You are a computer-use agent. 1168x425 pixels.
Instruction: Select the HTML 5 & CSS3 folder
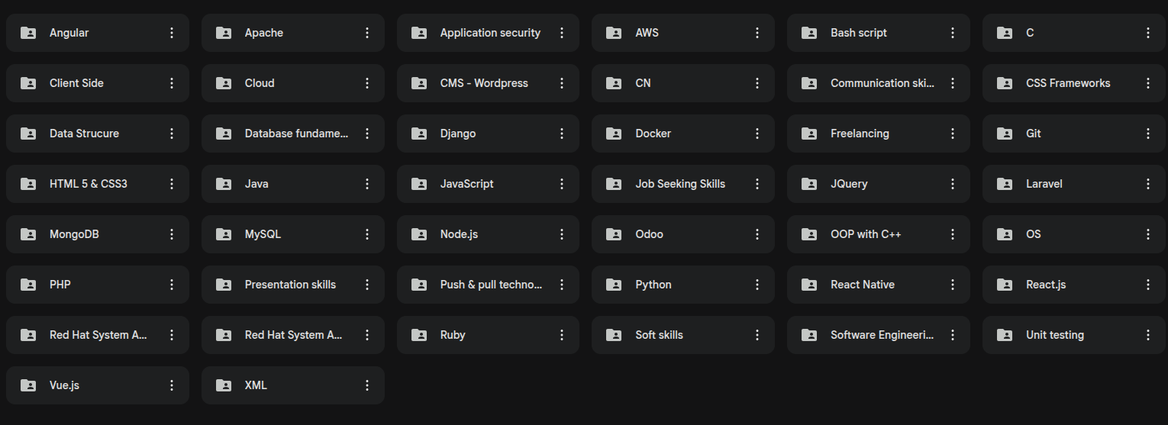tap(98, 184)
